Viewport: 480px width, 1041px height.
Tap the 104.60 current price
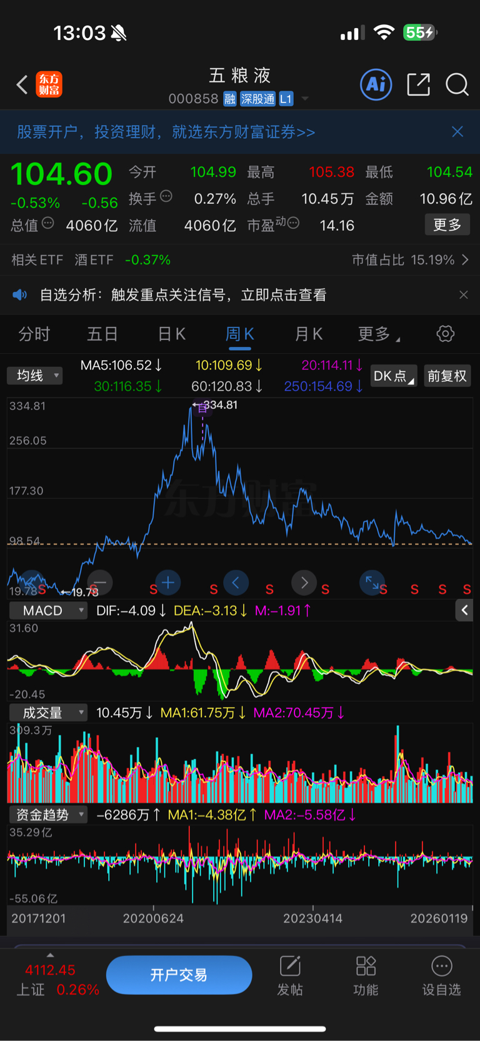tap(61, 174)
